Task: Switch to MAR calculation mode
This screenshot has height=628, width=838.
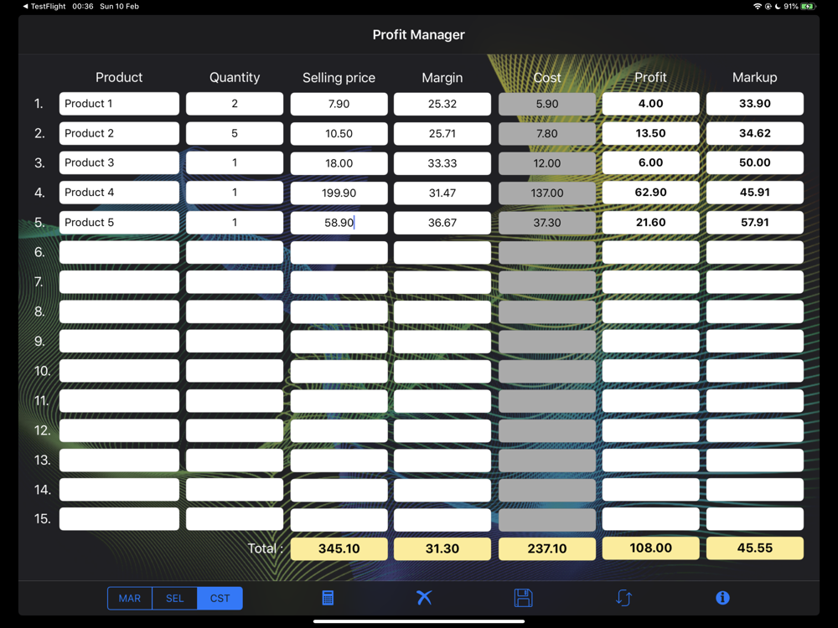Action: click(130, 599)
